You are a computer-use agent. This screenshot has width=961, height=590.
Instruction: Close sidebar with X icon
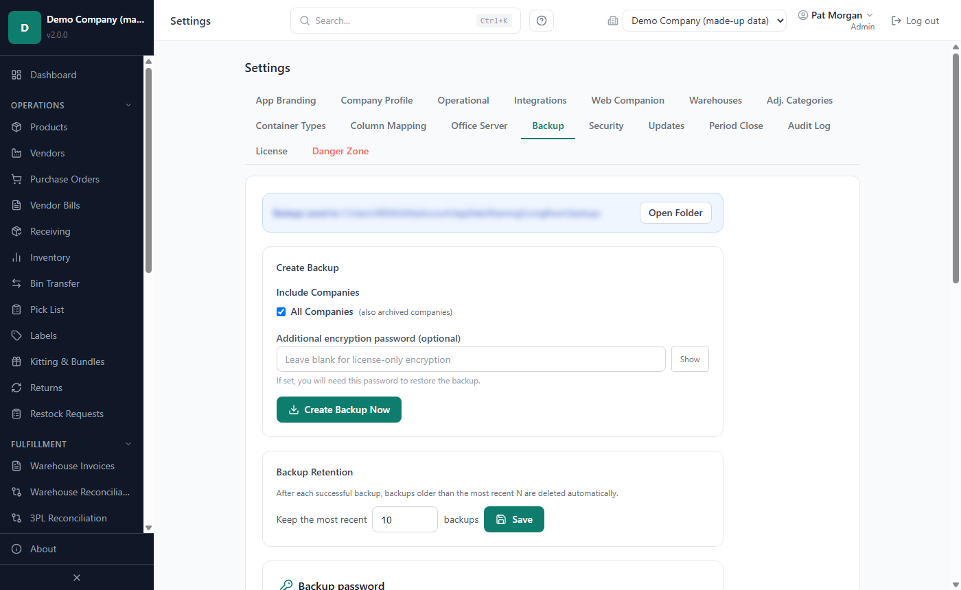click(x=77, y=578)
